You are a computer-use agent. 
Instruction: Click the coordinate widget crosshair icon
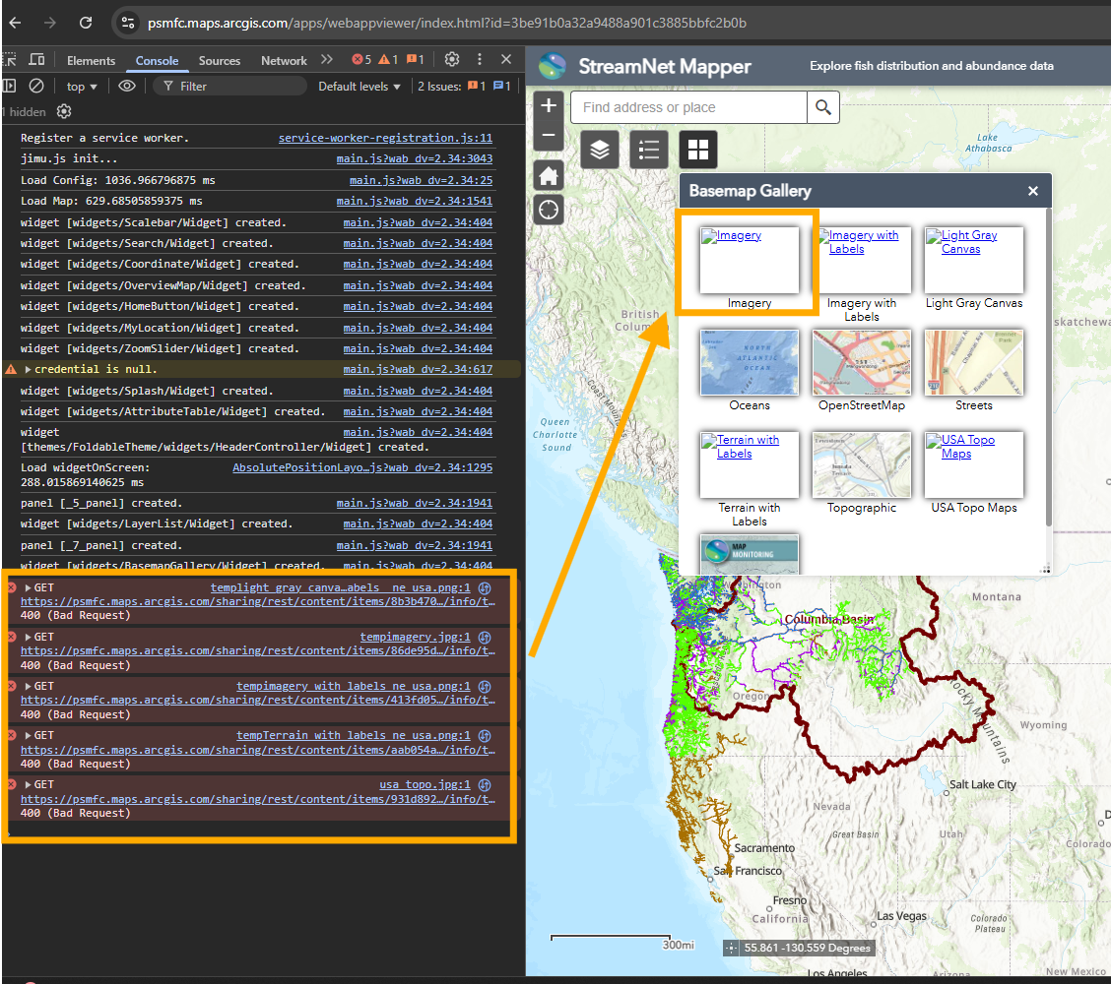731,948
